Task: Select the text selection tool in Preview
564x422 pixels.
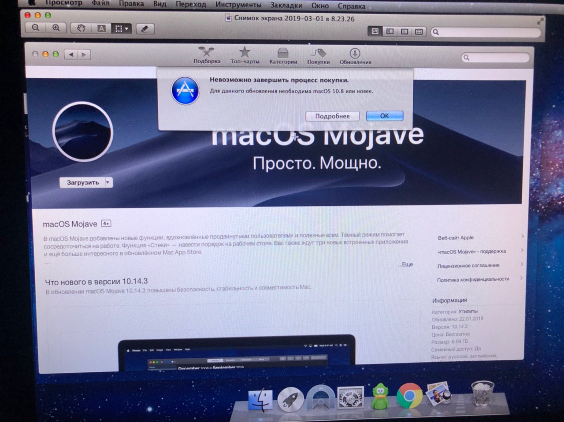Action: [101, 29]
